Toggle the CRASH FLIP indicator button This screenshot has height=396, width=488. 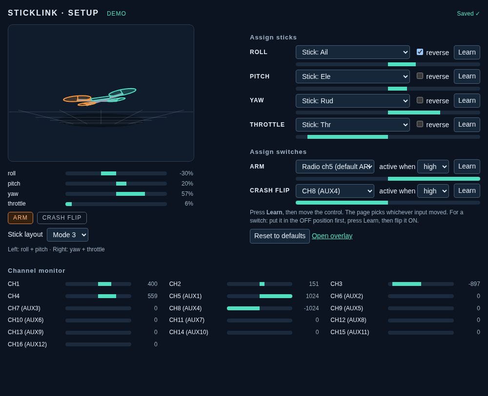tap(61, 218)
